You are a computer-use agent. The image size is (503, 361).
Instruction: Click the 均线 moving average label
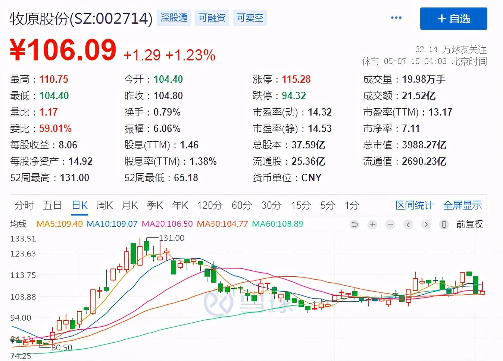coord(18,224)
